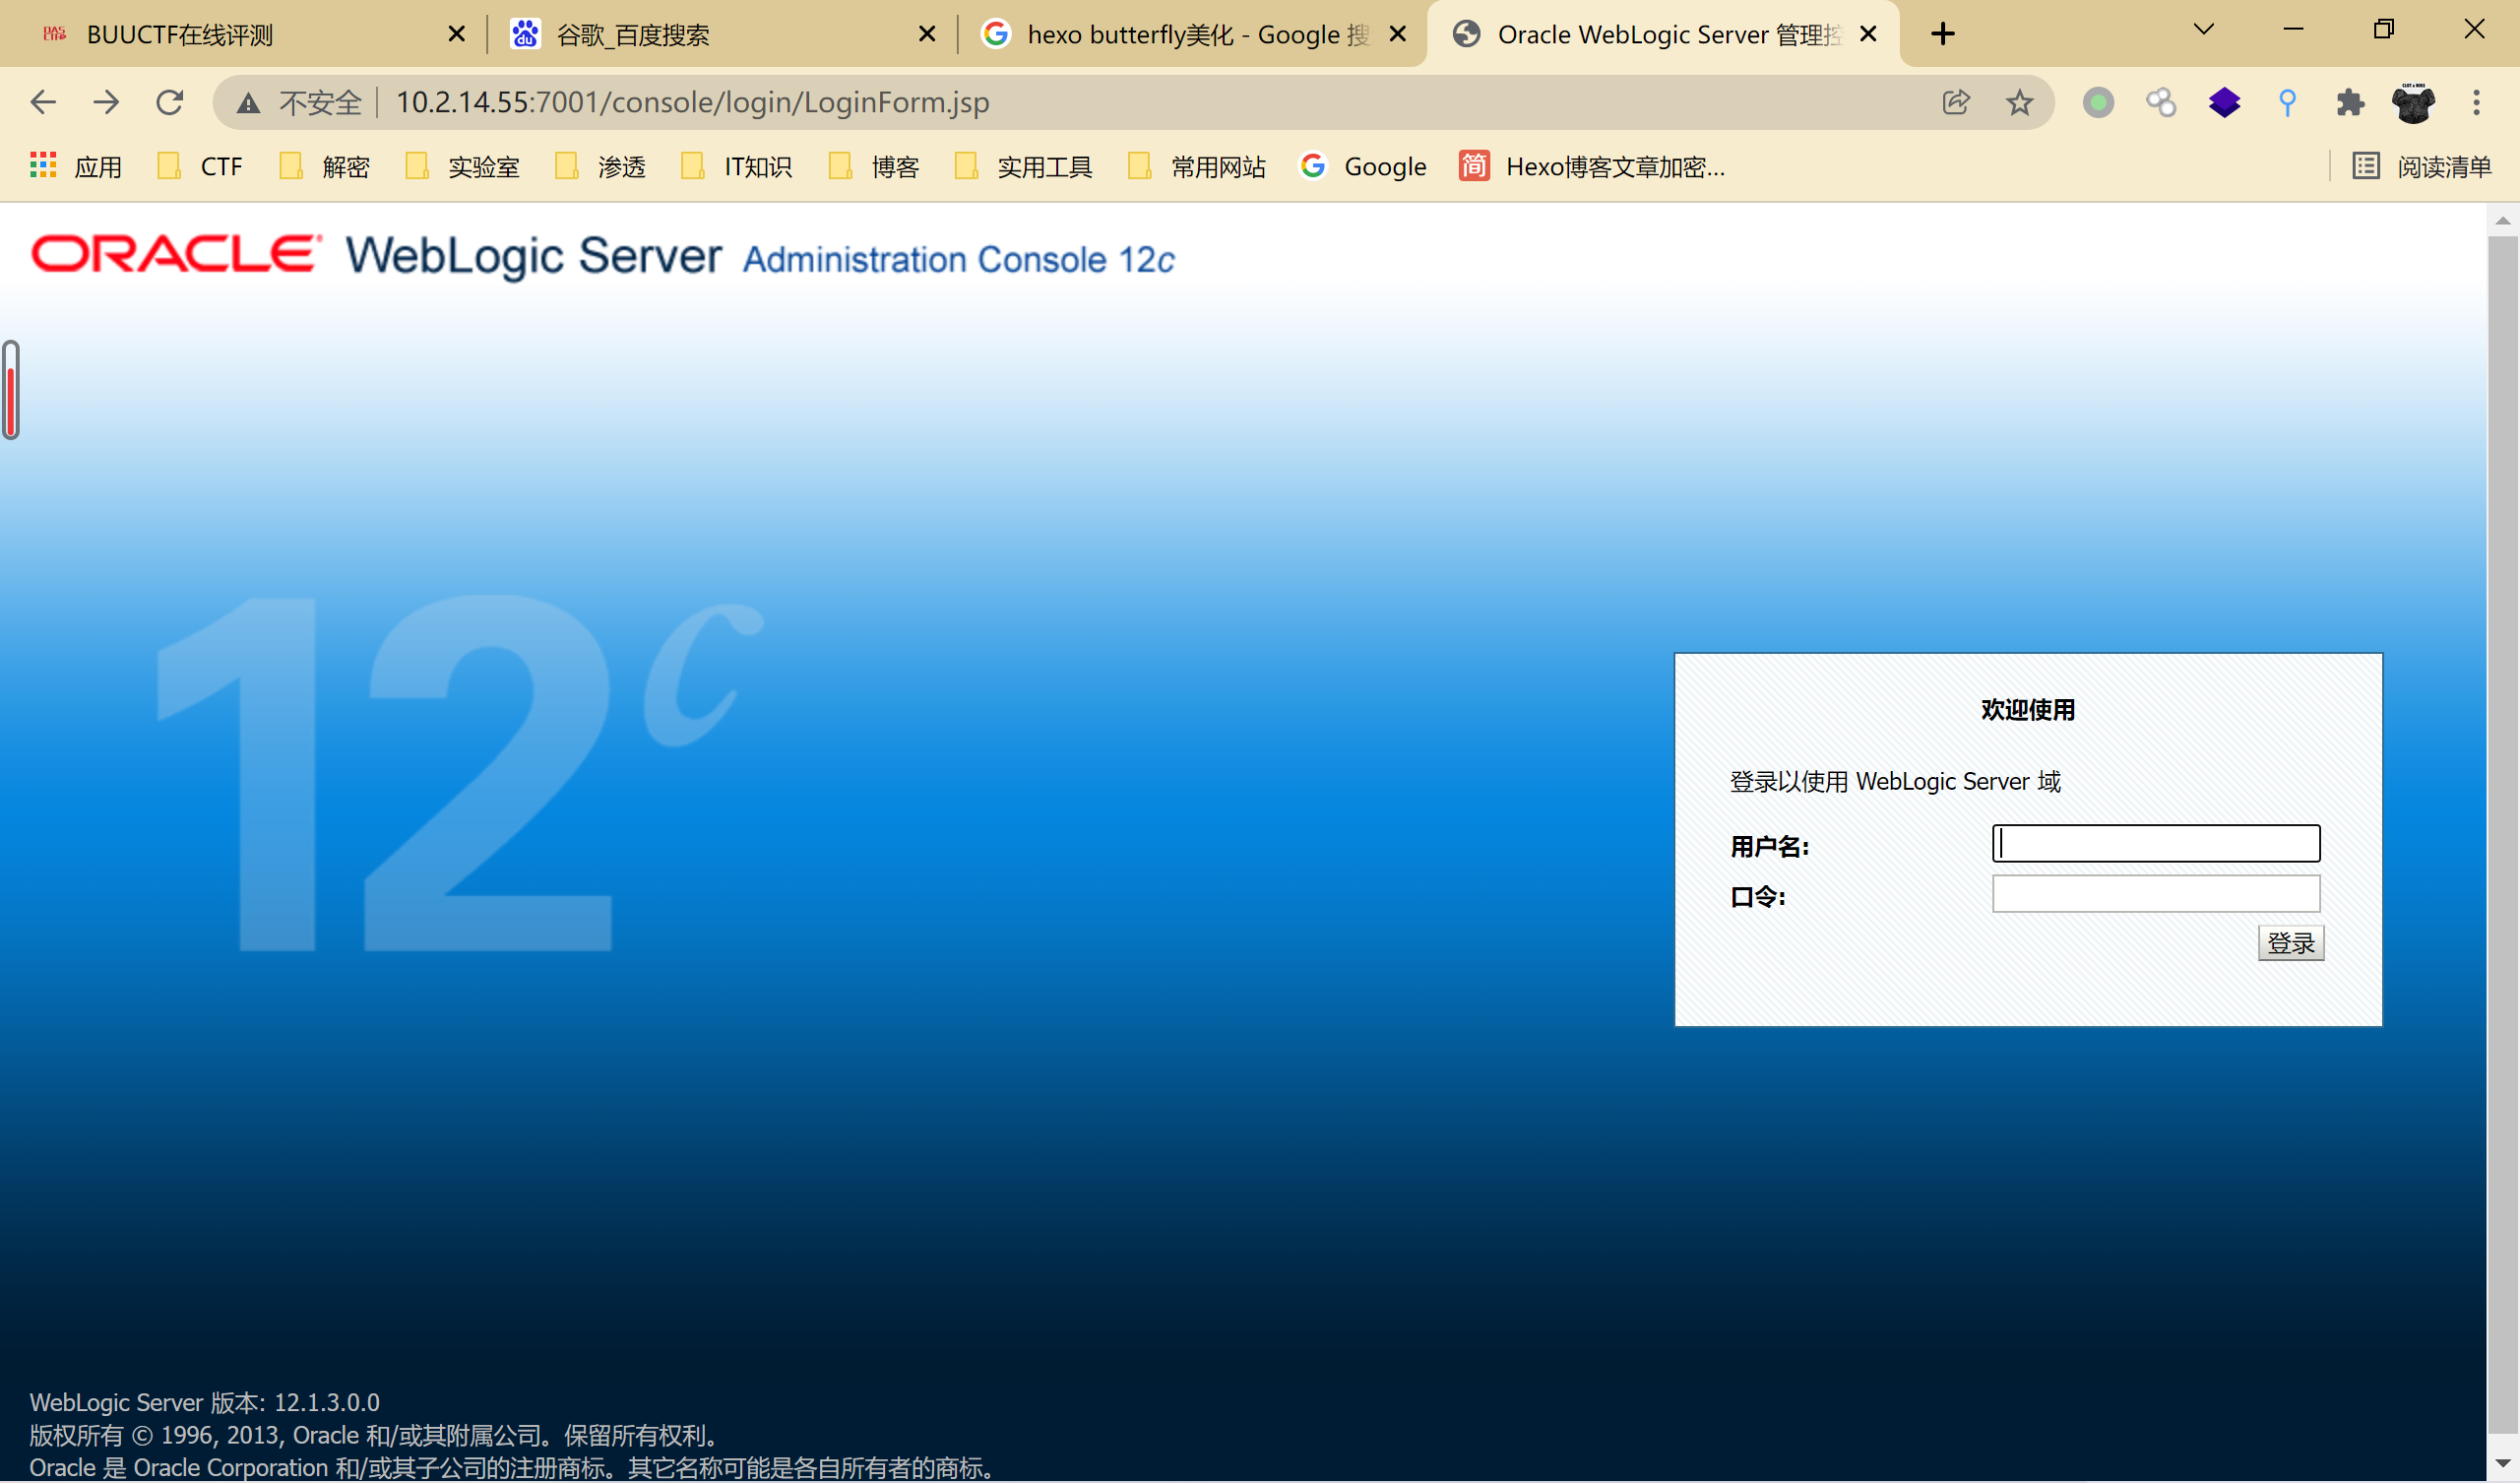Open the Apps (应用) shortcut
Image resolution: width=2520 pixels, height=1483 pixels.
pos(76,166)
